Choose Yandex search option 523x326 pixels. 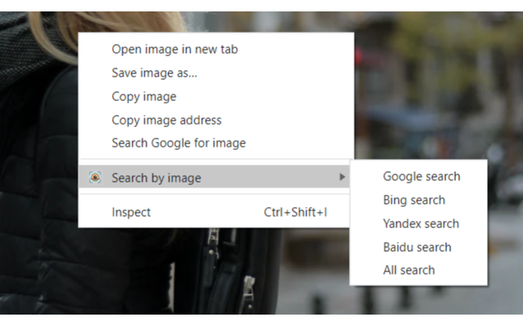coord(421,223)
